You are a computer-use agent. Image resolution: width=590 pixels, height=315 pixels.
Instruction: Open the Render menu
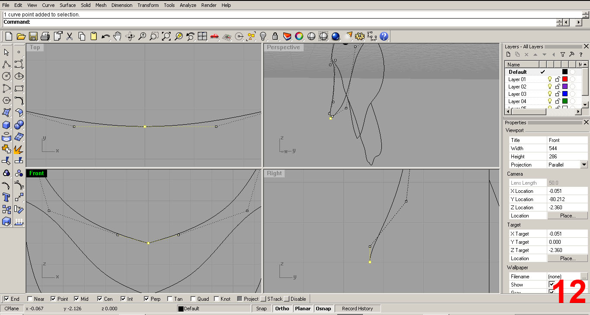pos(209,5)
